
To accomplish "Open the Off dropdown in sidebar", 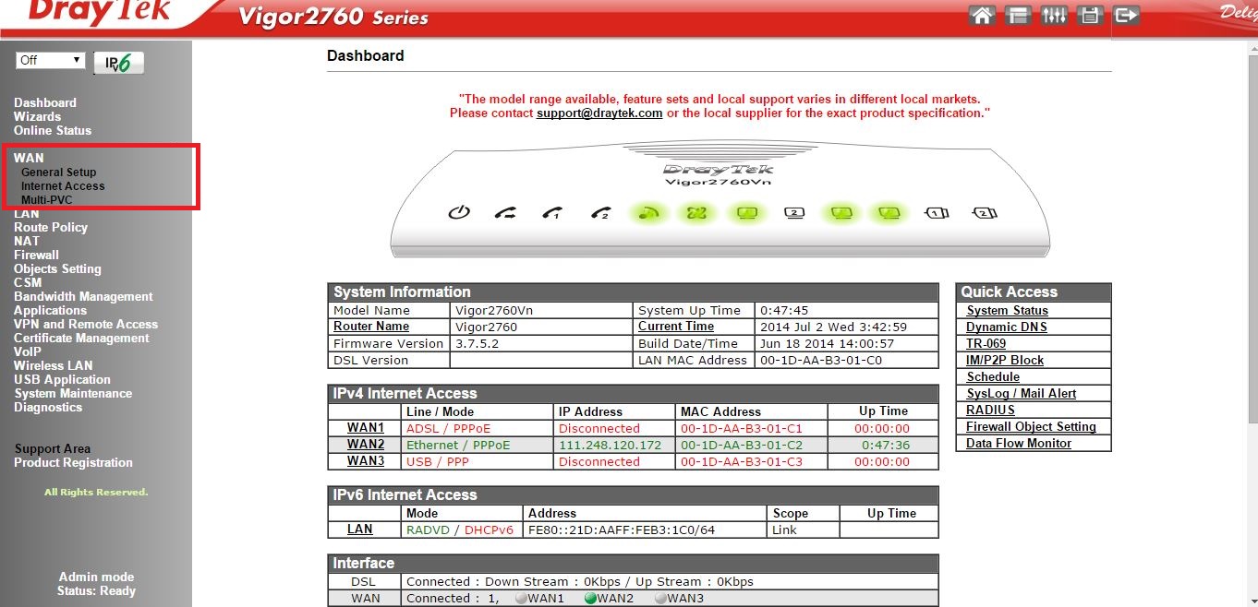I will [x=51, y=60].
